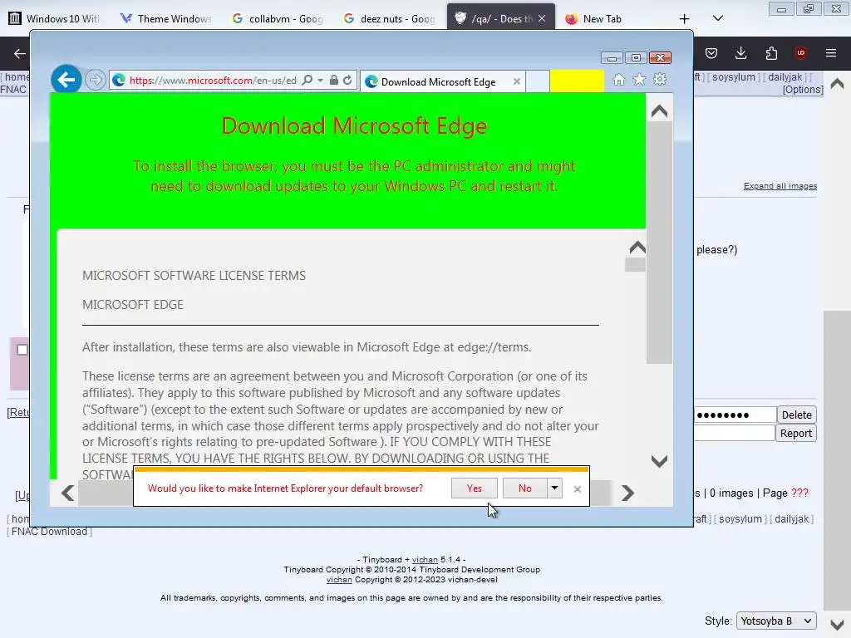851x638 pixels.
Task: Click refresh icon in IE address bar
Action: tap(348, 81)
